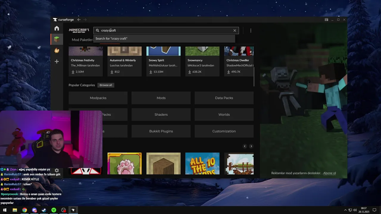Follow the Abone ol link

click(330, 173)
